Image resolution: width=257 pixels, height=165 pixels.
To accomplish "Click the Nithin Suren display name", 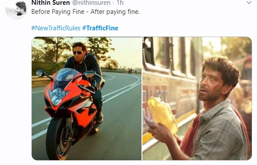I will 50,3.
